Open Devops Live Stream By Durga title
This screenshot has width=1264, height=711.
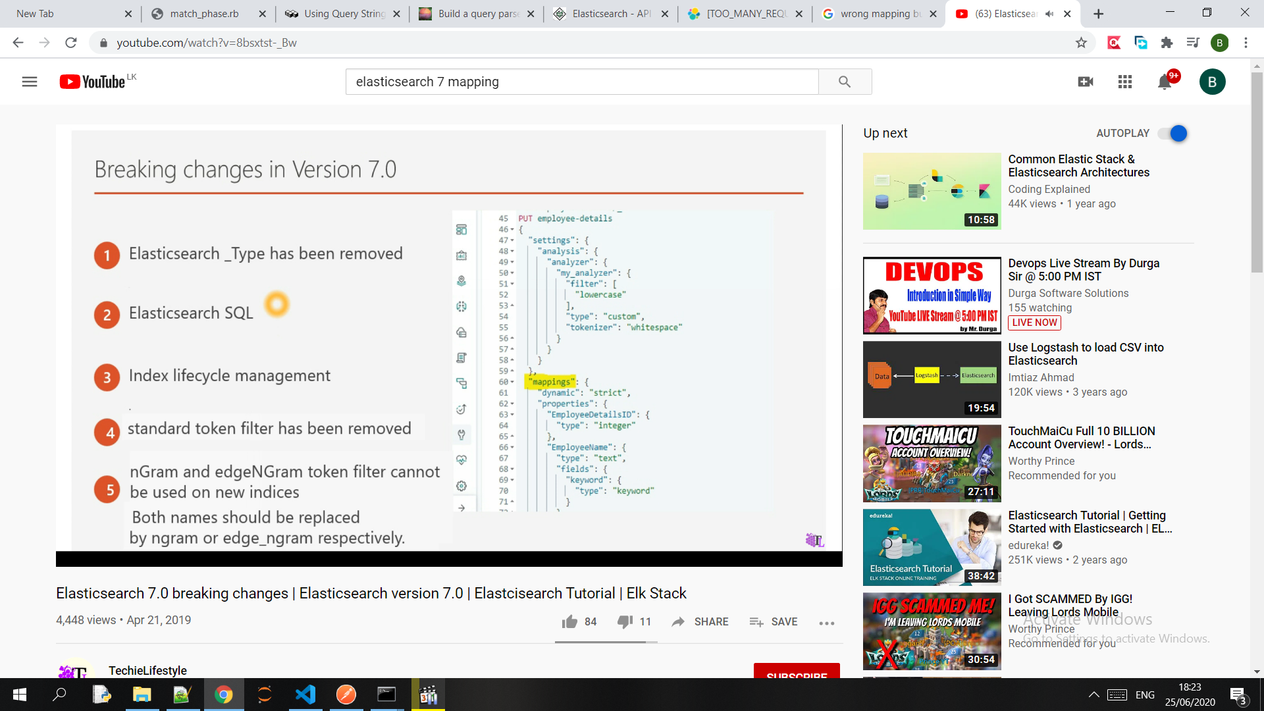click(x=1084, y=270)
